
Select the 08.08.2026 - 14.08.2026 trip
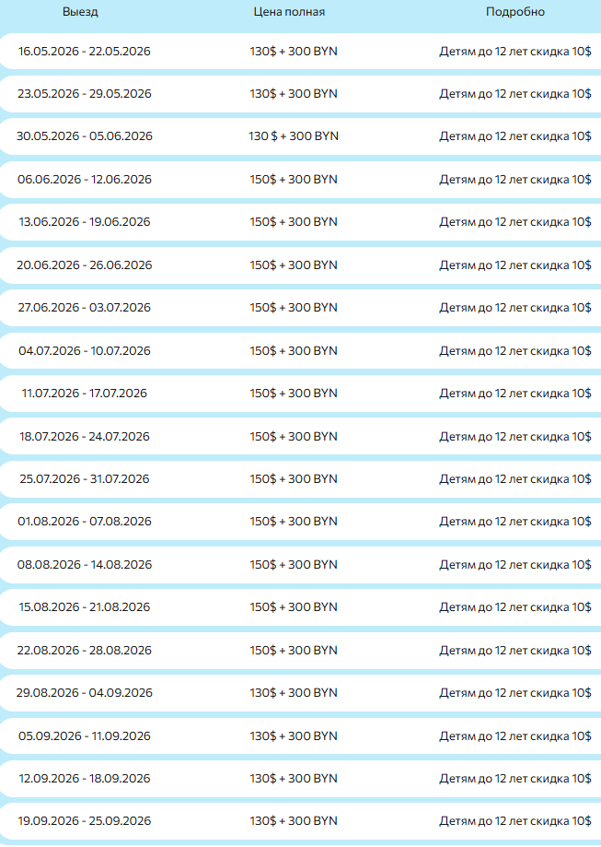pyautogui.click(x=85, y=565)
